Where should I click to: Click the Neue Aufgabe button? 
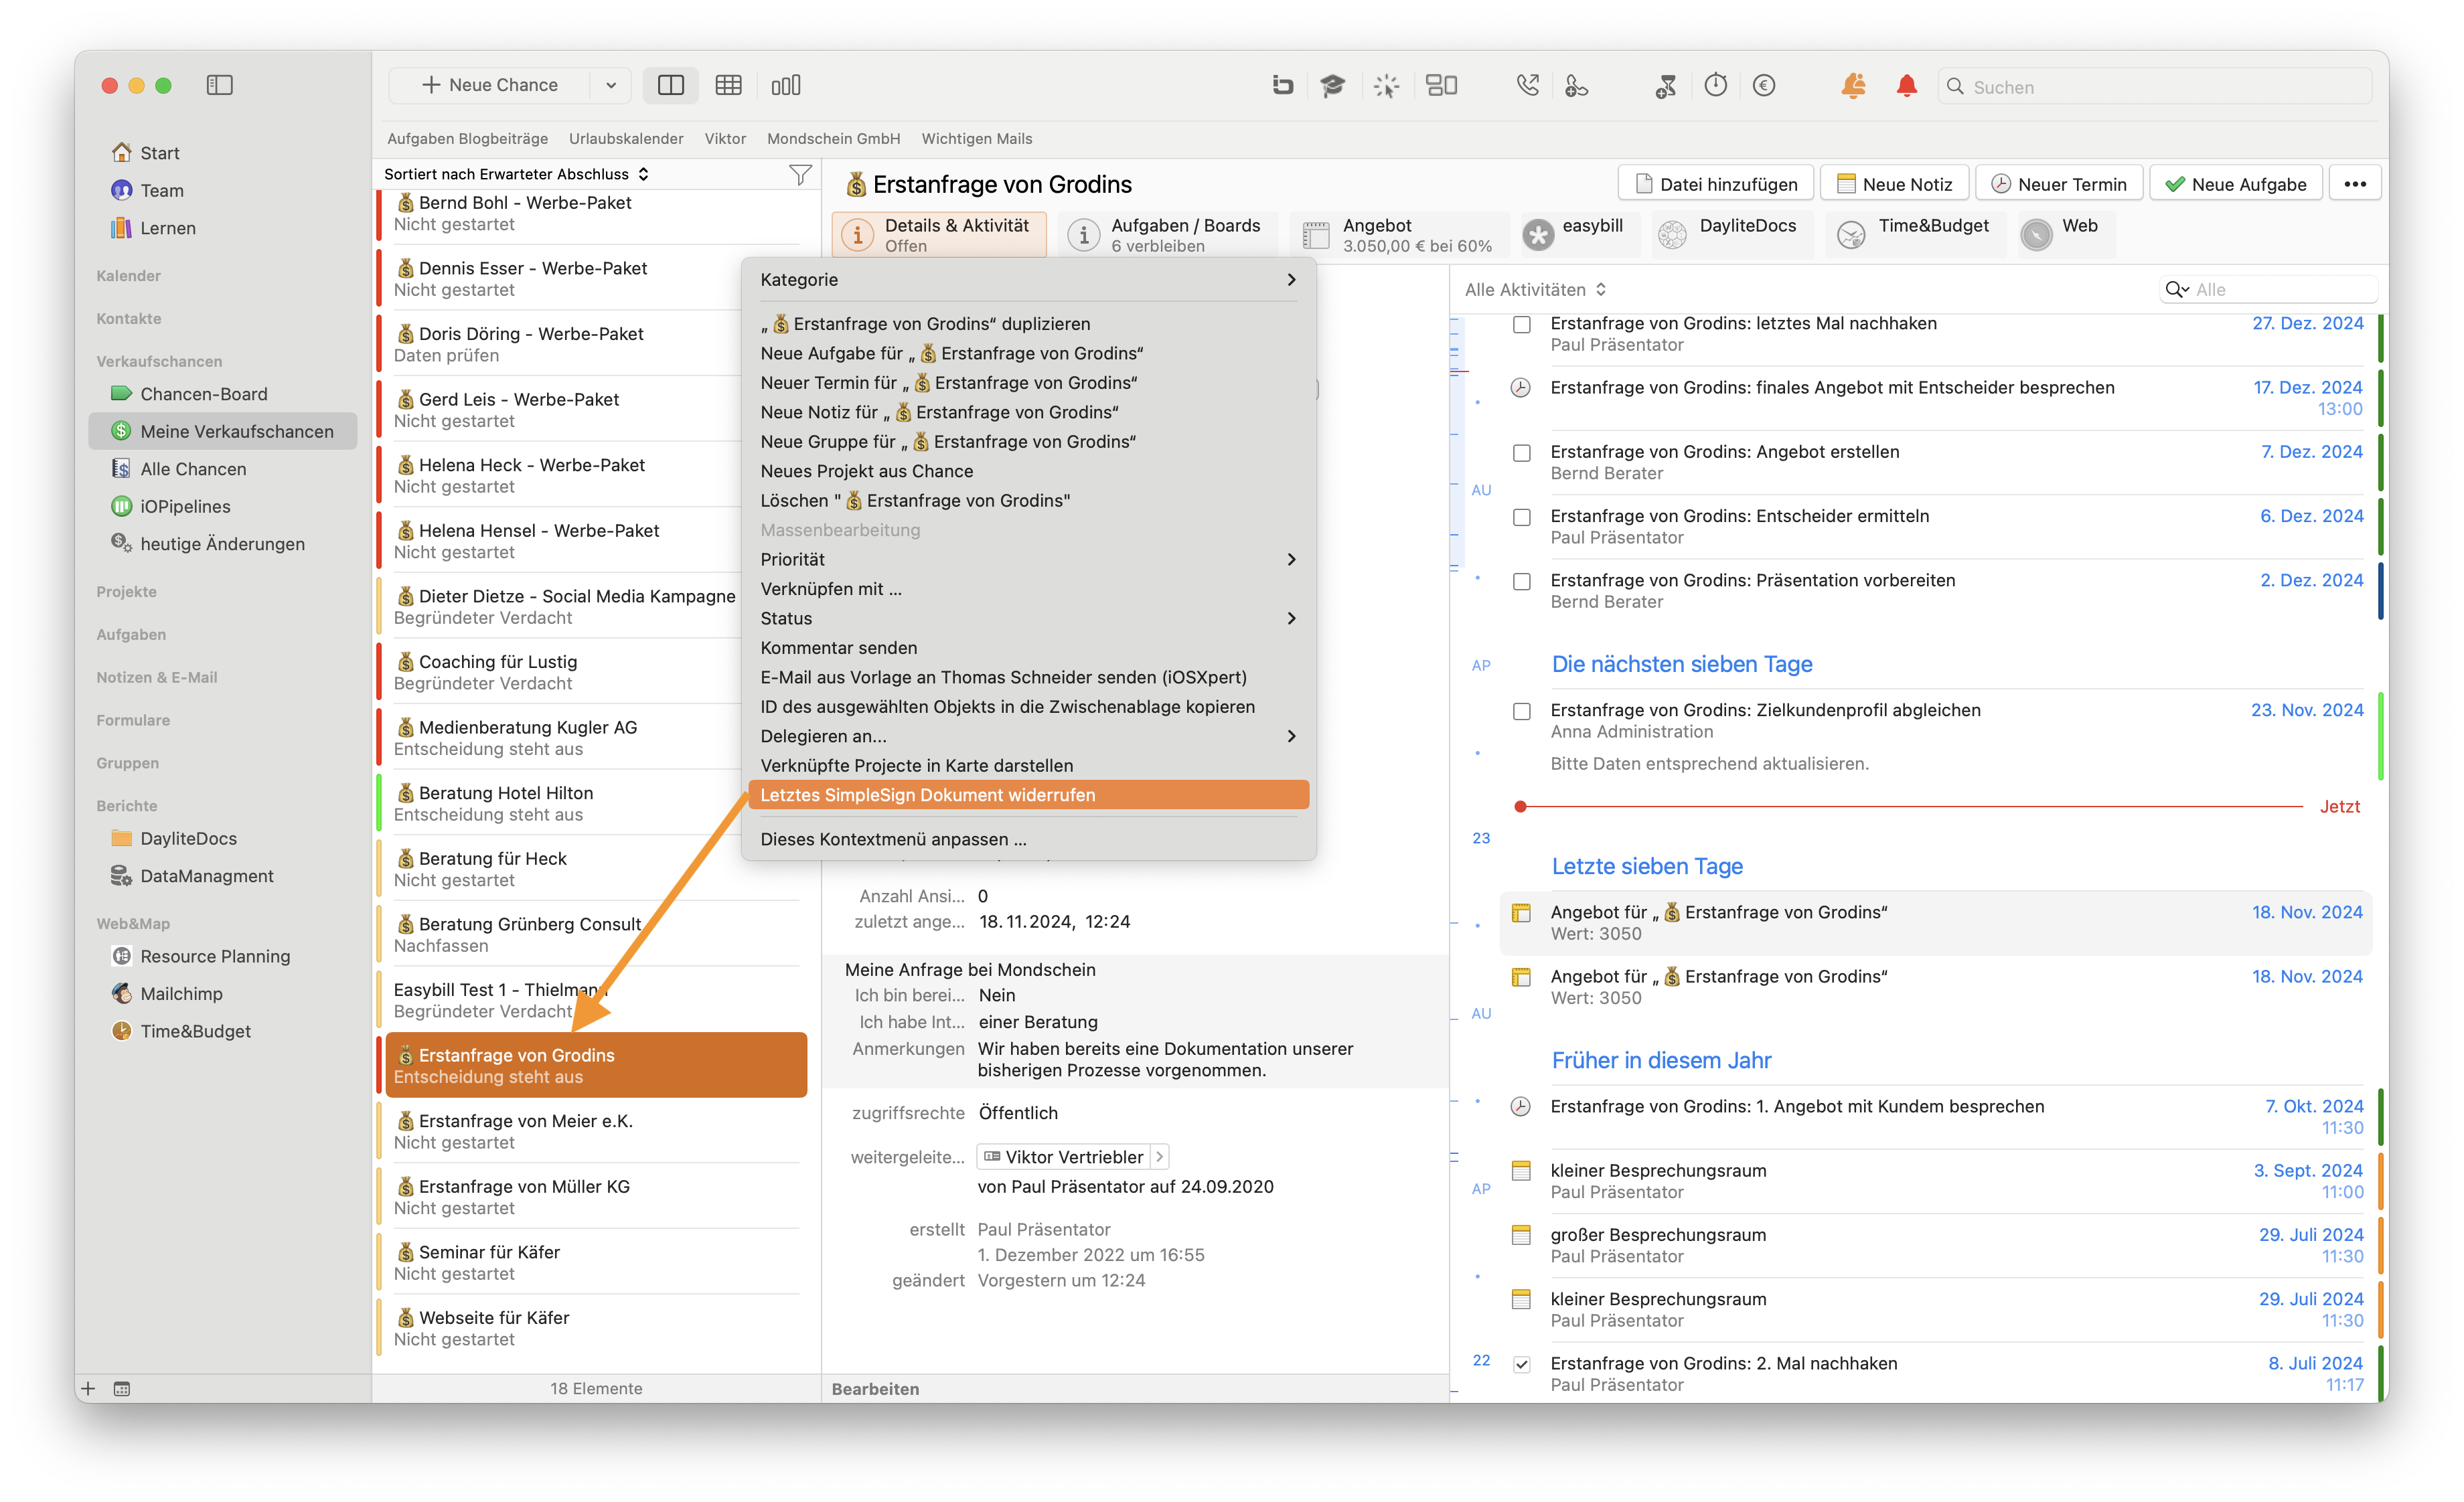[2235, 184]
